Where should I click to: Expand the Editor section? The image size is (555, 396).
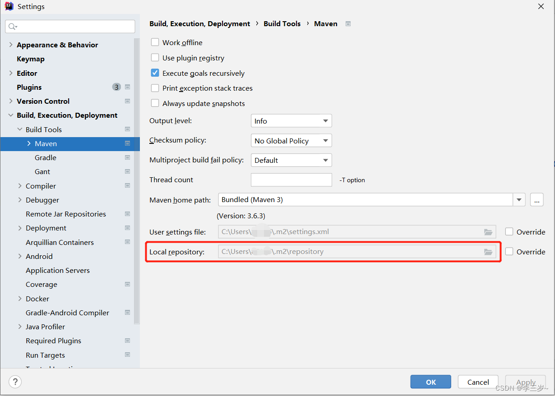pos(11,73)
